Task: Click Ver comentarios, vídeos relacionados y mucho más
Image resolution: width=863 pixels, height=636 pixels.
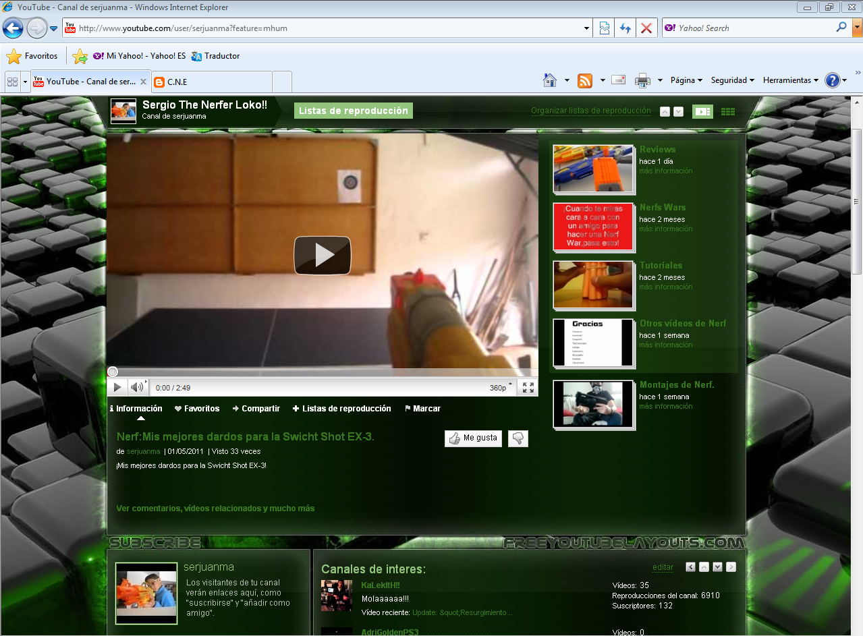Action: 215,508
